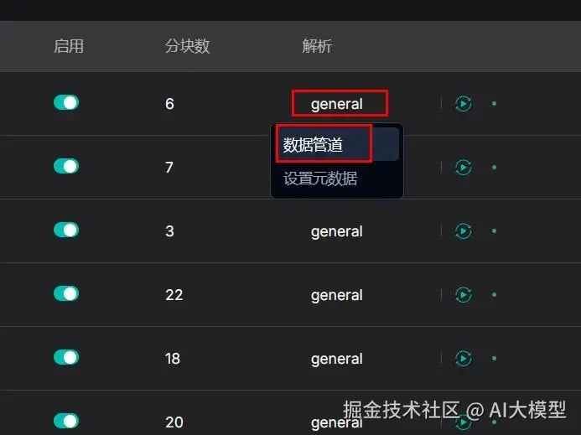Click the green status dot in the 22-chunk row
The height and width of the screenshot is (435, 581).
[x=494, y=294]
